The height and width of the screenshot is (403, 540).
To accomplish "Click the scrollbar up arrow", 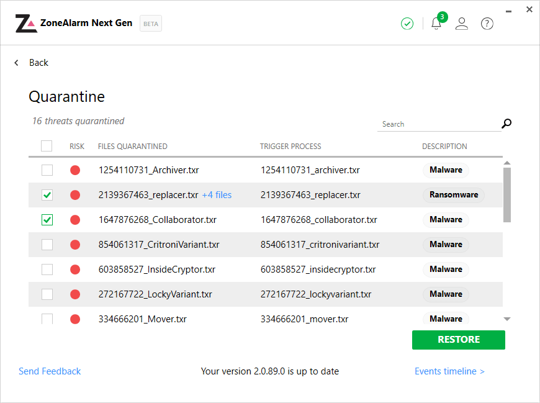I will coord(507,163).
